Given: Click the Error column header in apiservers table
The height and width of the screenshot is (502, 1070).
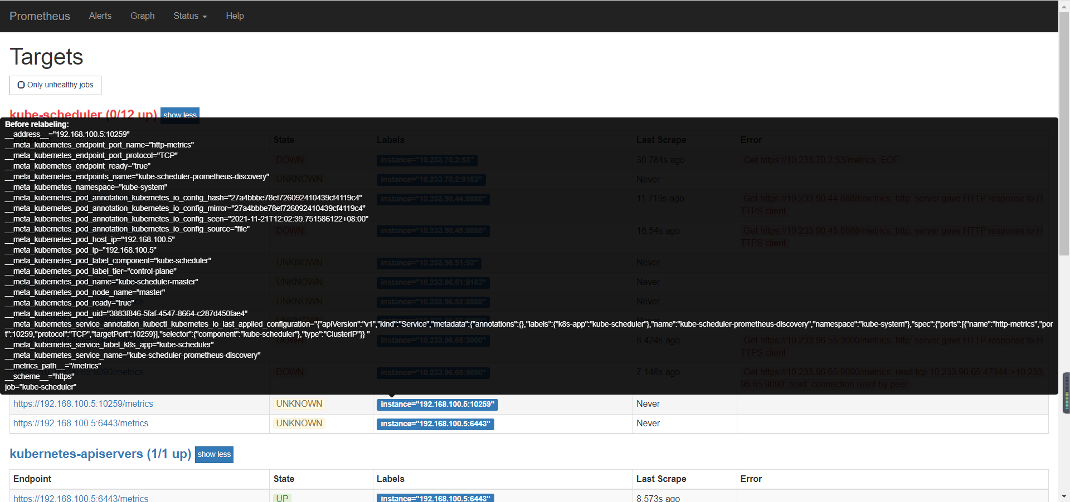Looking at the screenshot, I should coord(751,479).
